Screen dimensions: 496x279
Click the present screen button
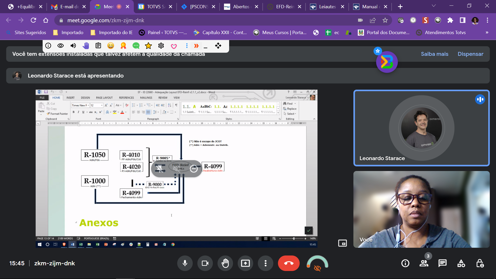(x=245, y=263)
